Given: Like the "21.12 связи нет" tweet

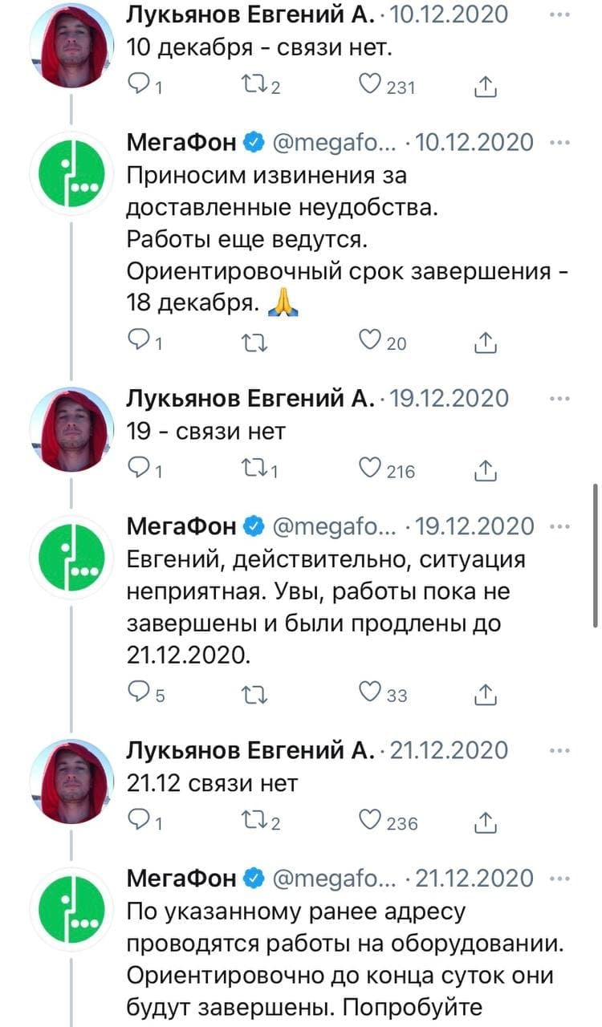Looking at the screenshot, I should click(x=370, y=822).
